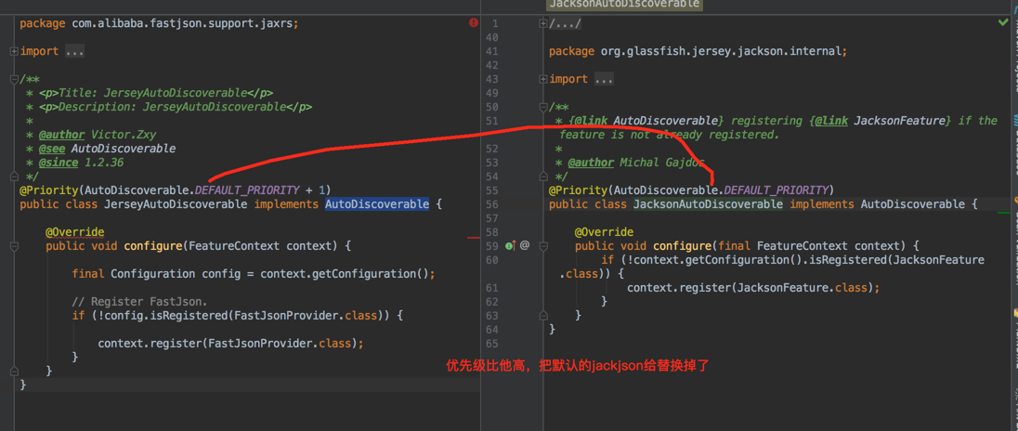Click line number 65 in right gutter

coord(491,344)
